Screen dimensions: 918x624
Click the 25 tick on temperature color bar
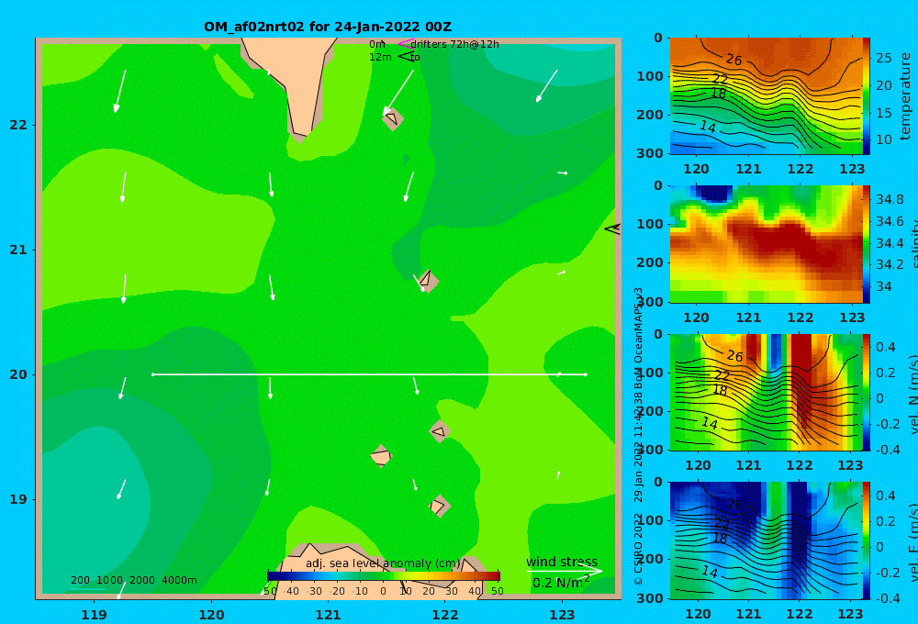click(x=883, y=58)
